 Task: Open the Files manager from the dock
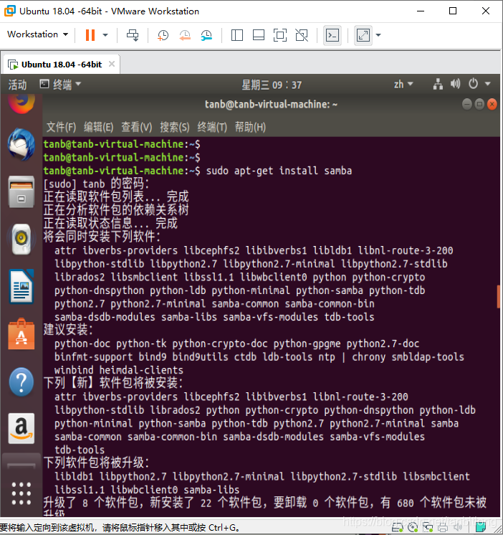(x=21, y=191)
